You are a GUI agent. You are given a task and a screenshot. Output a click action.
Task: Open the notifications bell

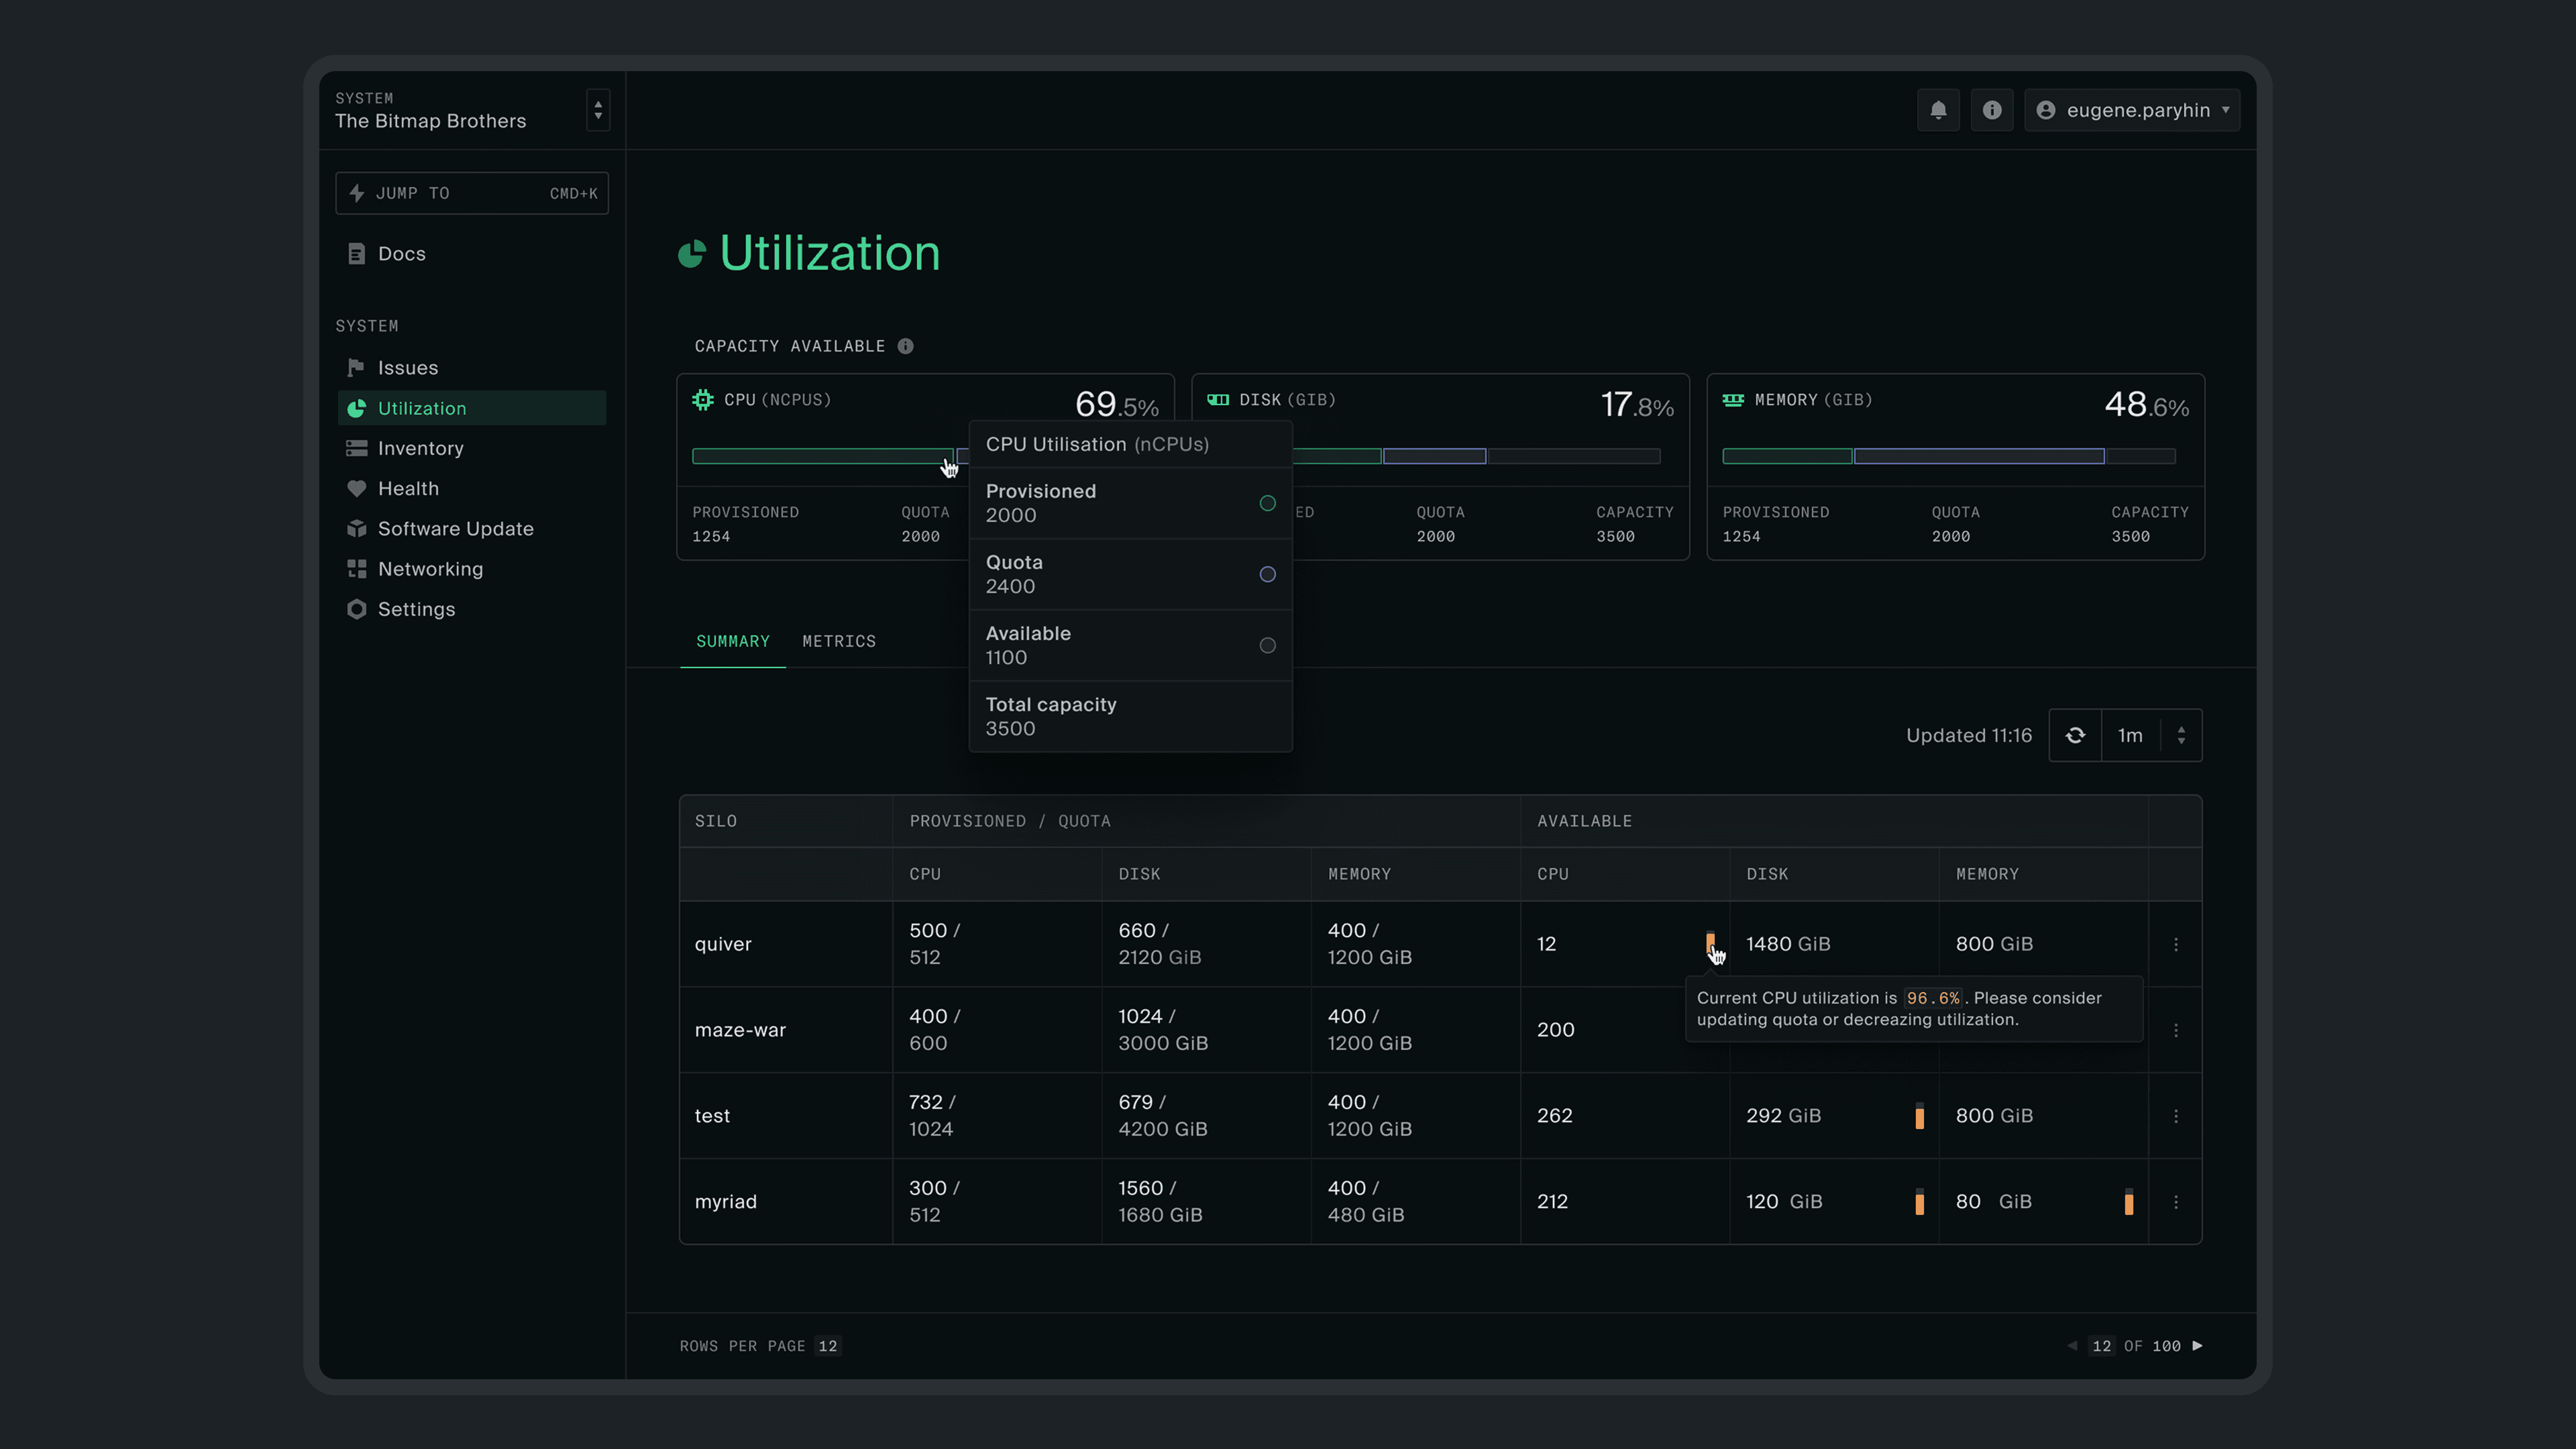(x=1938, y=110)
